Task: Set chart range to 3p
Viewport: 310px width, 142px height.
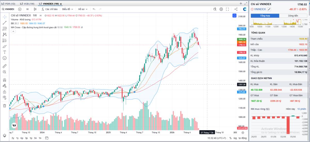Action: tap(26, 138)
